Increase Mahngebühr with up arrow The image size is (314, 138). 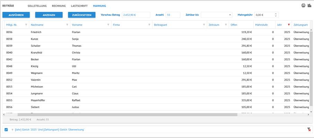276,14
